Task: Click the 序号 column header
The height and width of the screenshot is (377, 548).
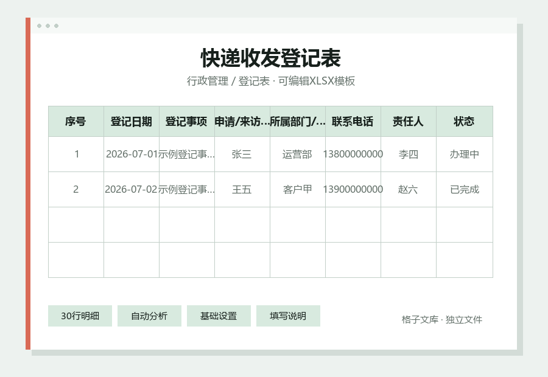Action: point(76,122)
